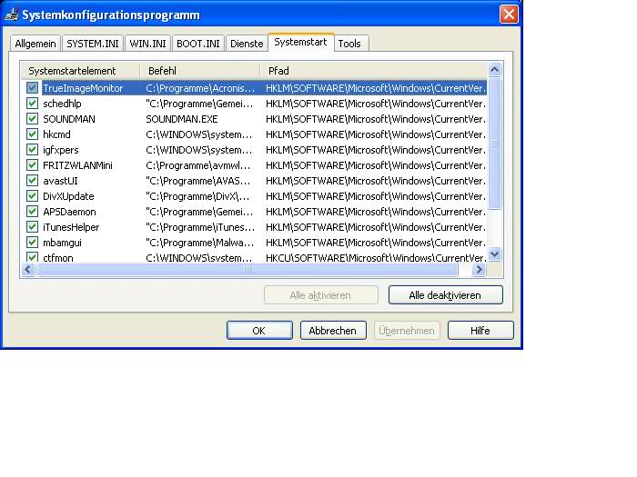Click the horizontal scrollbar thumb
The width and height of the screenshot is (637, 477).
click(247, 269)
